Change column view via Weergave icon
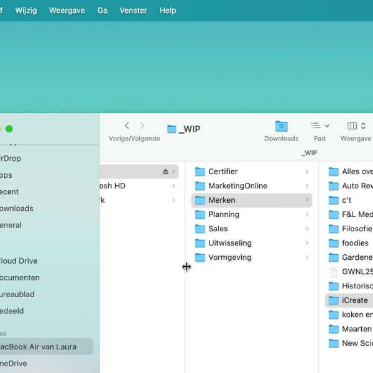Image resolution: width=373 pixels, height=373 pixels. point(356,126)
